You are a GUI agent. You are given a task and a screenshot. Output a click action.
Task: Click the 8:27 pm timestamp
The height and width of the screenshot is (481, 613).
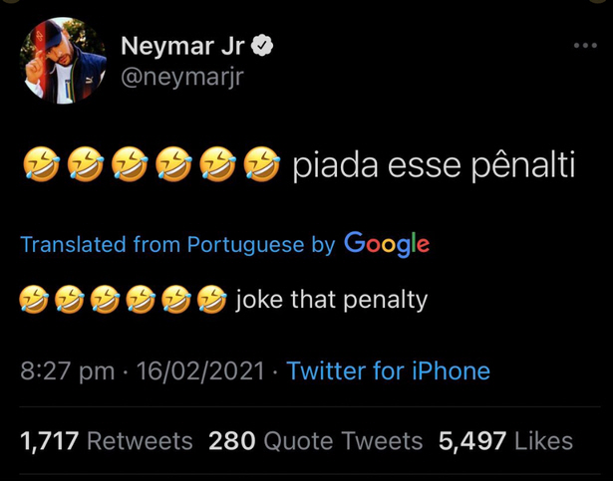pyautogui.click(x=68, y=370)
